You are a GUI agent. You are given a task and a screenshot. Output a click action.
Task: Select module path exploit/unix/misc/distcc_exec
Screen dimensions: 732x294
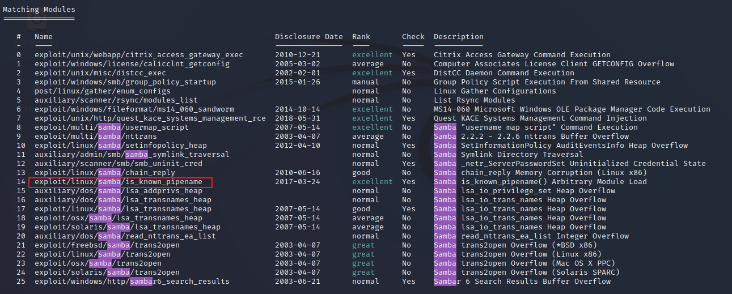(x=100, y=73)
